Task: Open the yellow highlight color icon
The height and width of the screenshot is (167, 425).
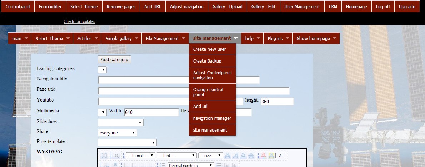Action: [271, 156]
